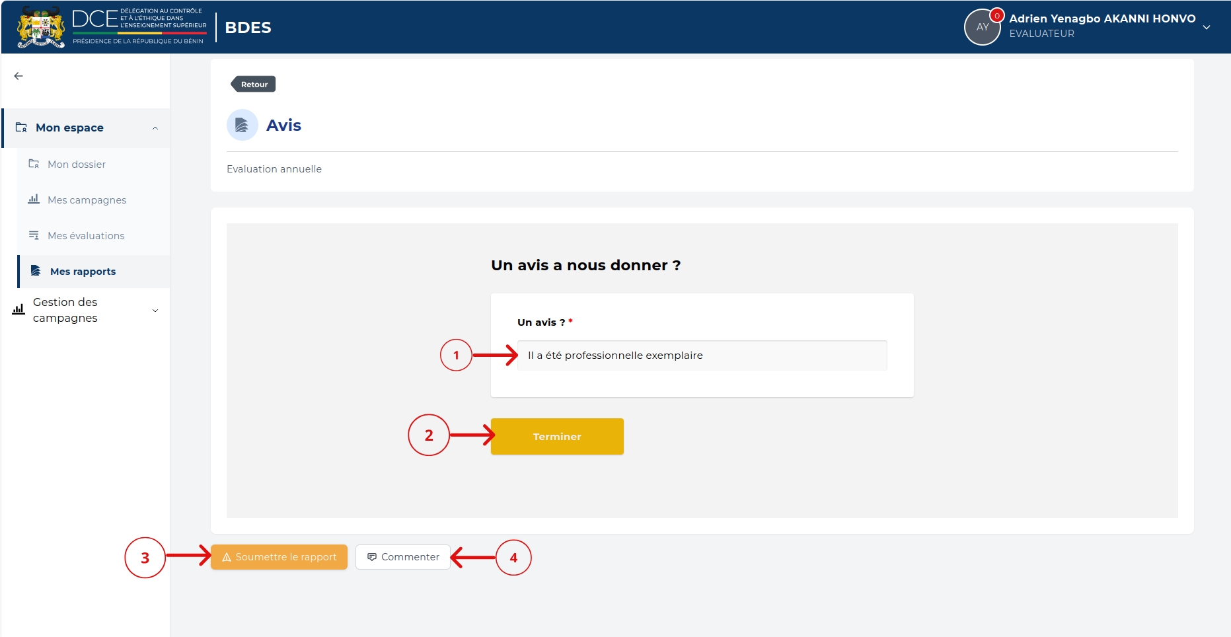Click the Mon espace folder icon
The height and width of the screenshot is (637, 1231).
tap(21, 128)
